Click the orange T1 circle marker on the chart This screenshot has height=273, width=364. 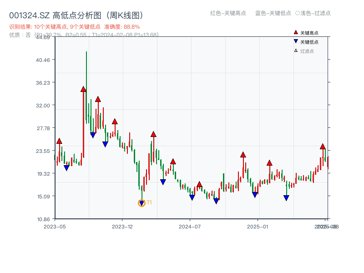coord(141,202)
